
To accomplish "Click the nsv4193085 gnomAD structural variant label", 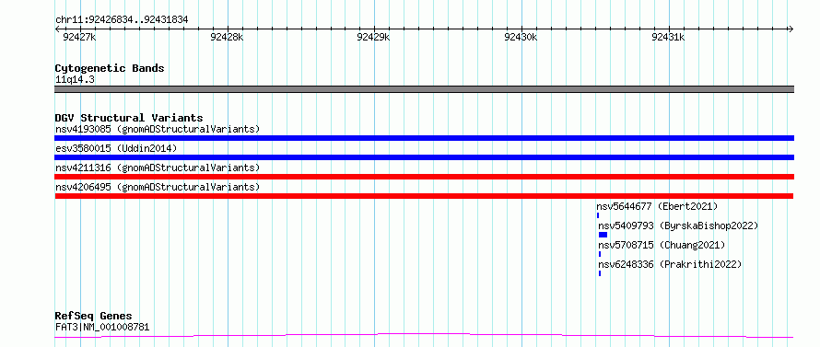I will tap(158, 129).
